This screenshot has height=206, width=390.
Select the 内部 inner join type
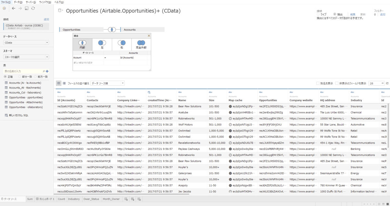(x=83, y=44)
